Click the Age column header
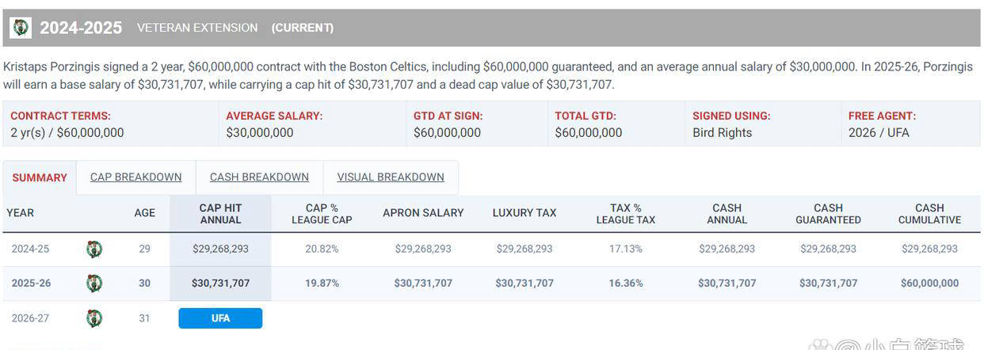 [144, 213]
